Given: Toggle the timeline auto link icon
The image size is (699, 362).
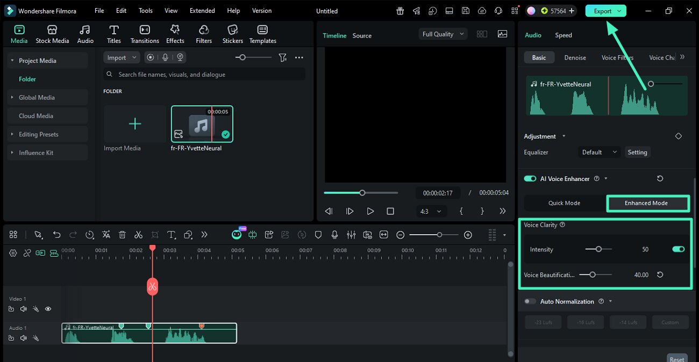Looking at the screenshot, I should tap(40, 253).
